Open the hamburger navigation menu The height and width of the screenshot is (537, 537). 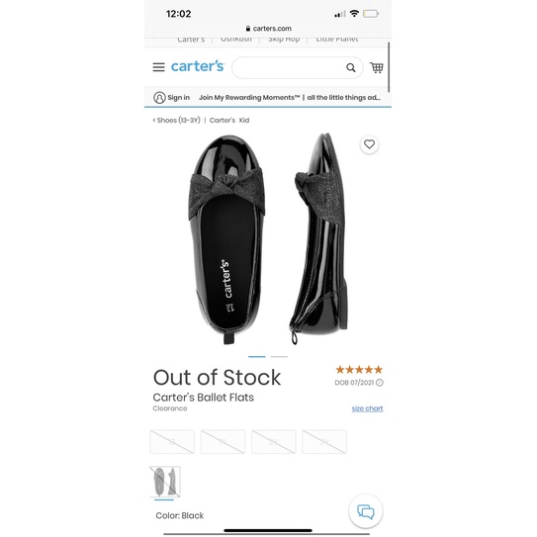point(158,67)
